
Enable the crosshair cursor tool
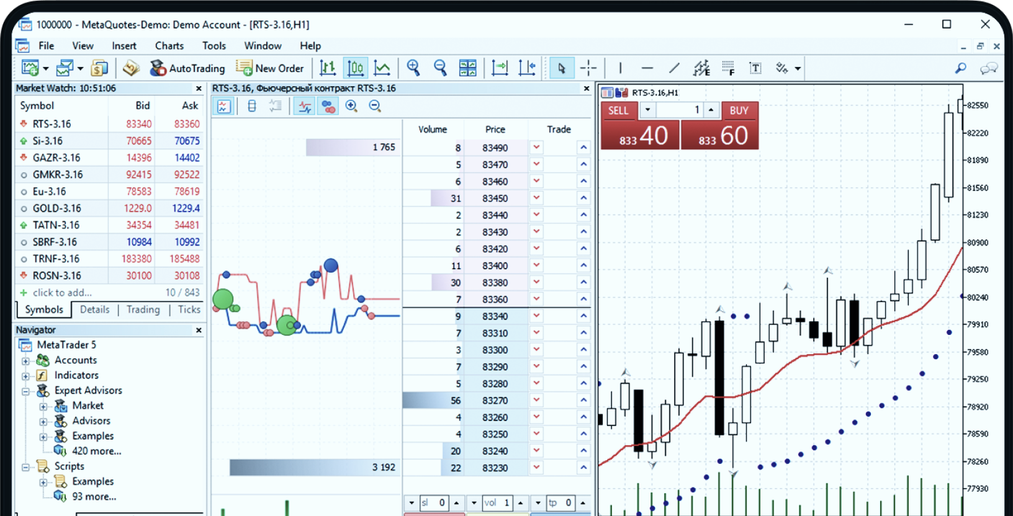pyautogui.click(x=588, y=68)
